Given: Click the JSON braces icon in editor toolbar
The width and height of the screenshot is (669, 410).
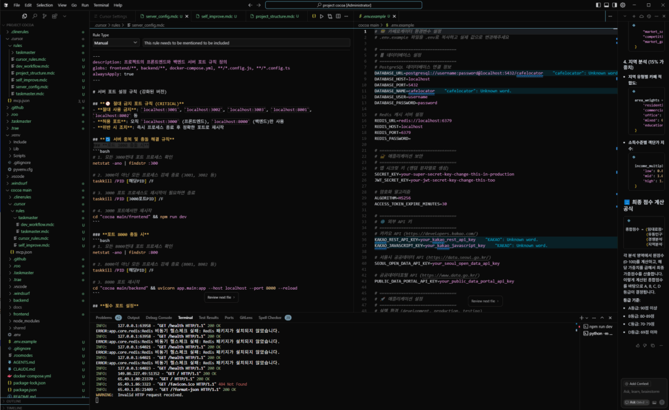Looking at the screenshot, I should click(314, 16).
